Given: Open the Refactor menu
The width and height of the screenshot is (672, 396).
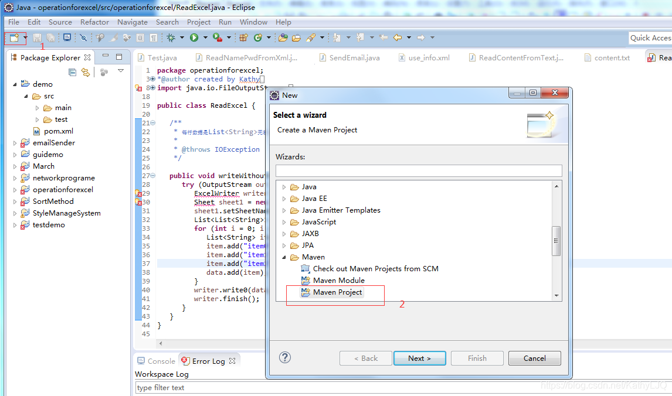Looking at the screenshot, I should (x=94, y=22).
